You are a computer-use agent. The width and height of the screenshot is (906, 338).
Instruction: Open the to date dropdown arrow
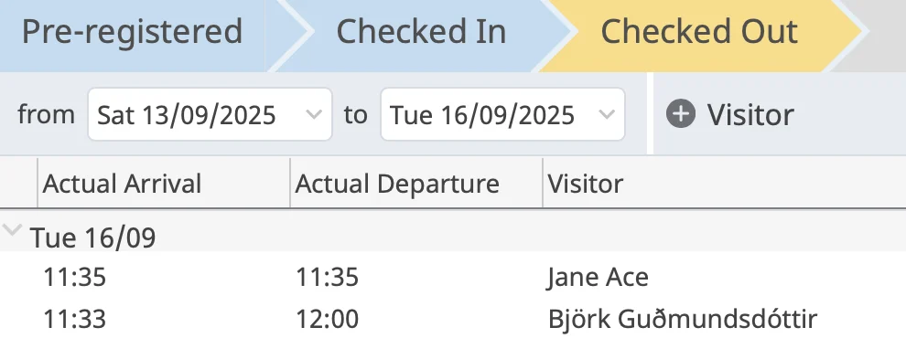tap(607, 114)
